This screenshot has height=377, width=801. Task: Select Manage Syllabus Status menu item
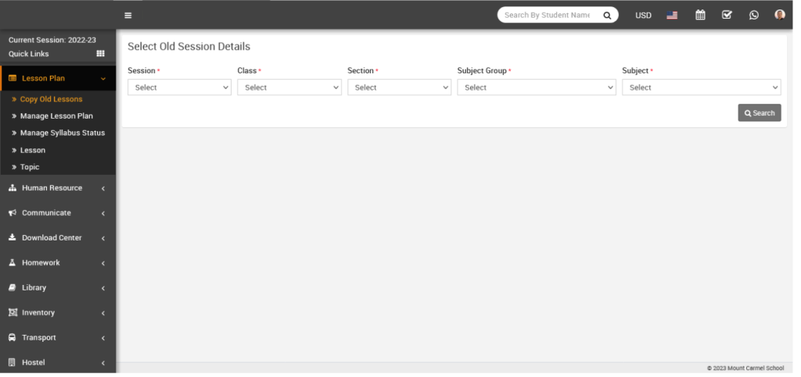[x=63, y=133]
